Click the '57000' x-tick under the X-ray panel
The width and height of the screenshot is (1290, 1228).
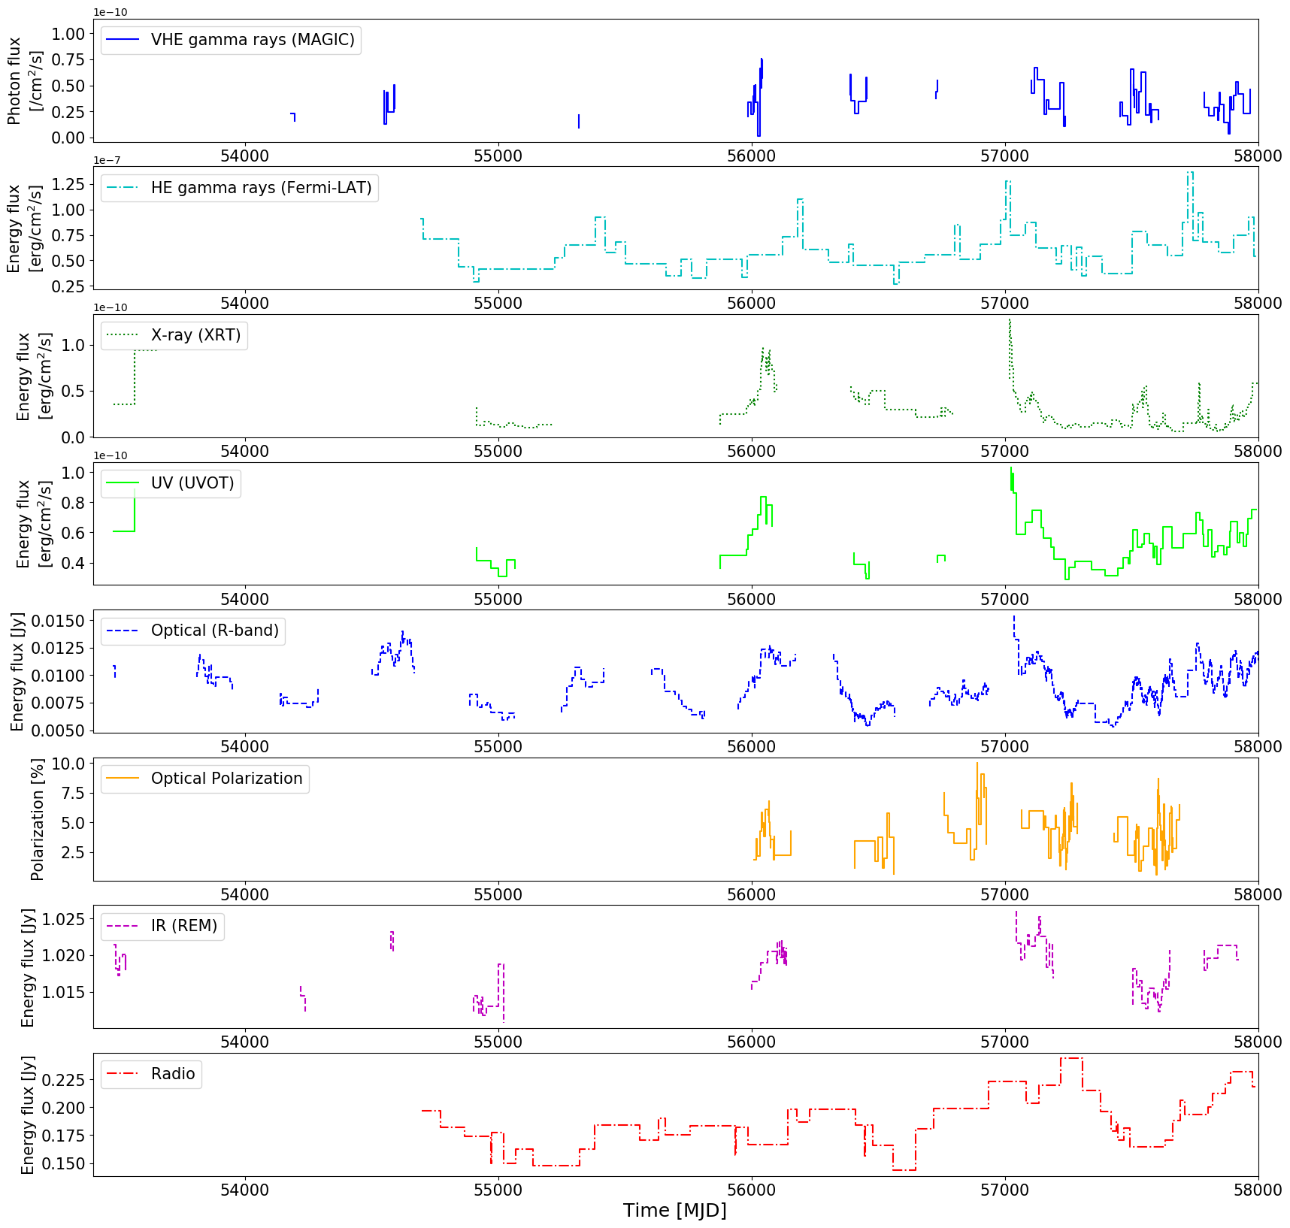(1005, 452)
